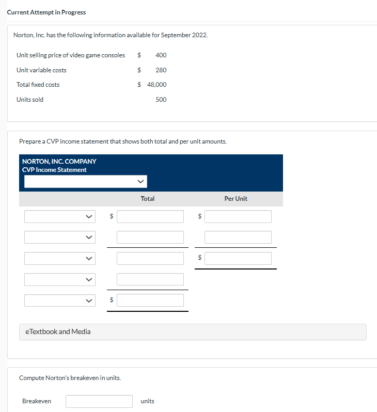Click 'Total fixed costs' label
The height and width of the screenshot is (412, 377).
(x=38, y=85)
